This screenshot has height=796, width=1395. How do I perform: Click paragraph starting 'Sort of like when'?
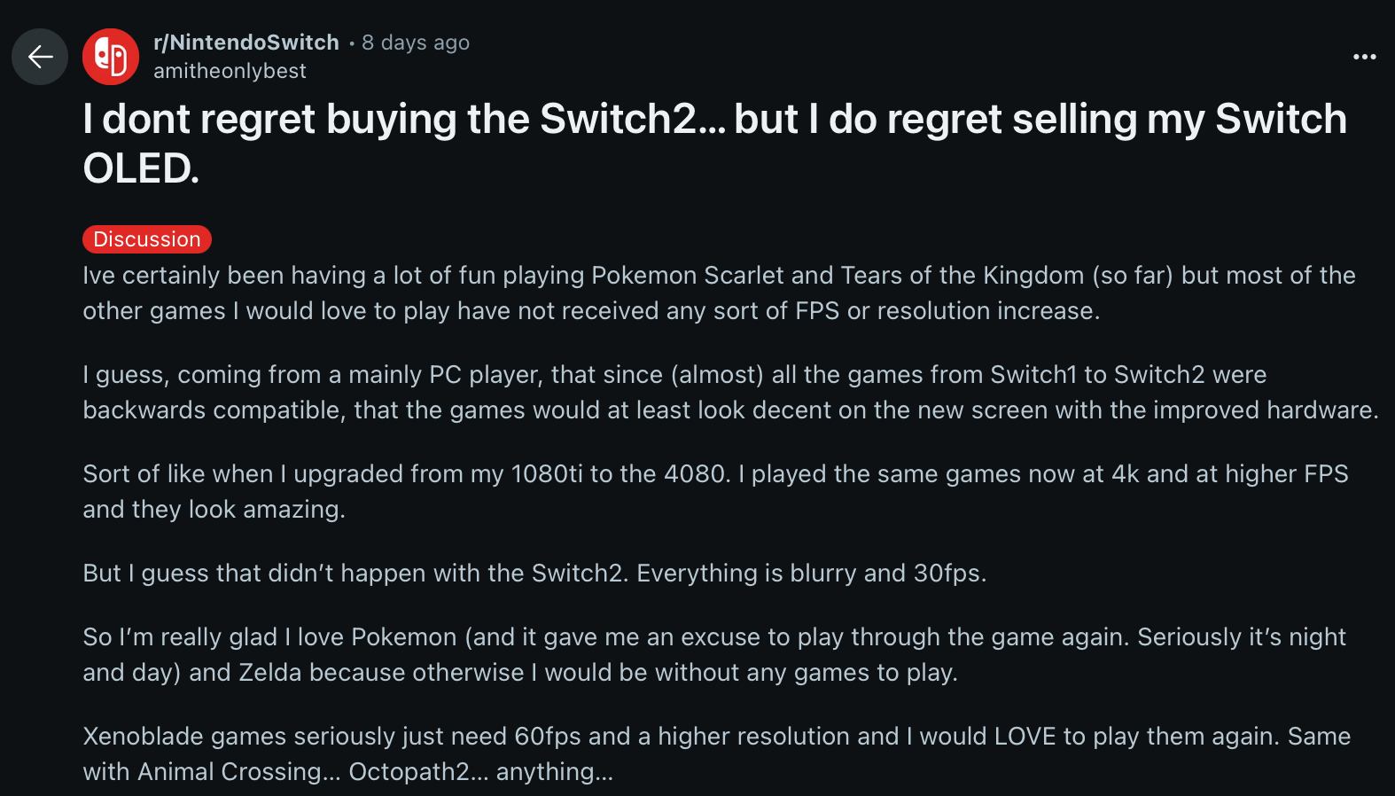716,492
